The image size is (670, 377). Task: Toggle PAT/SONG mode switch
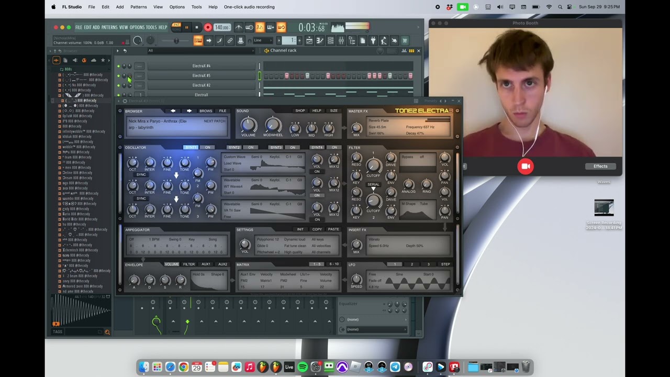176,27
